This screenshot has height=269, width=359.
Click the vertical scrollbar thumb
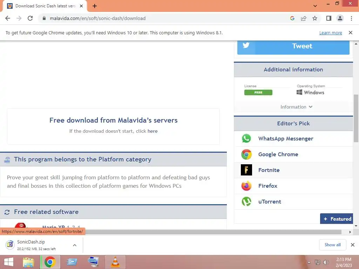356,118
